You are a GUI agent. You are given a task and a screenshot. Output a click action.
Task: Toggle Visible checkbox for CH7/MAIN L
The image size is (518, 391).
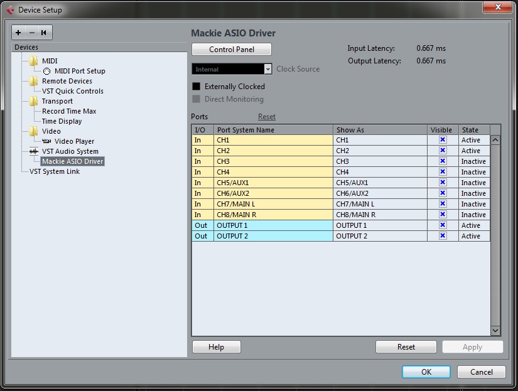[443, 204]
